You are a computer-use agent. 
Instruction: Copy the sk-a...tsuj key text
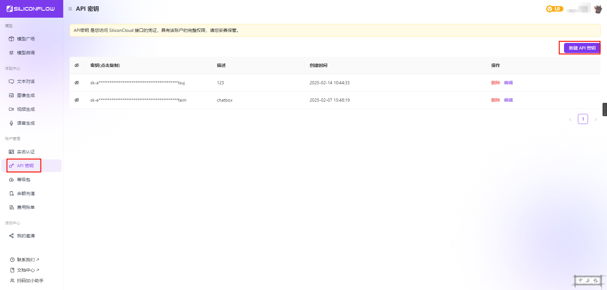(137, 83)
